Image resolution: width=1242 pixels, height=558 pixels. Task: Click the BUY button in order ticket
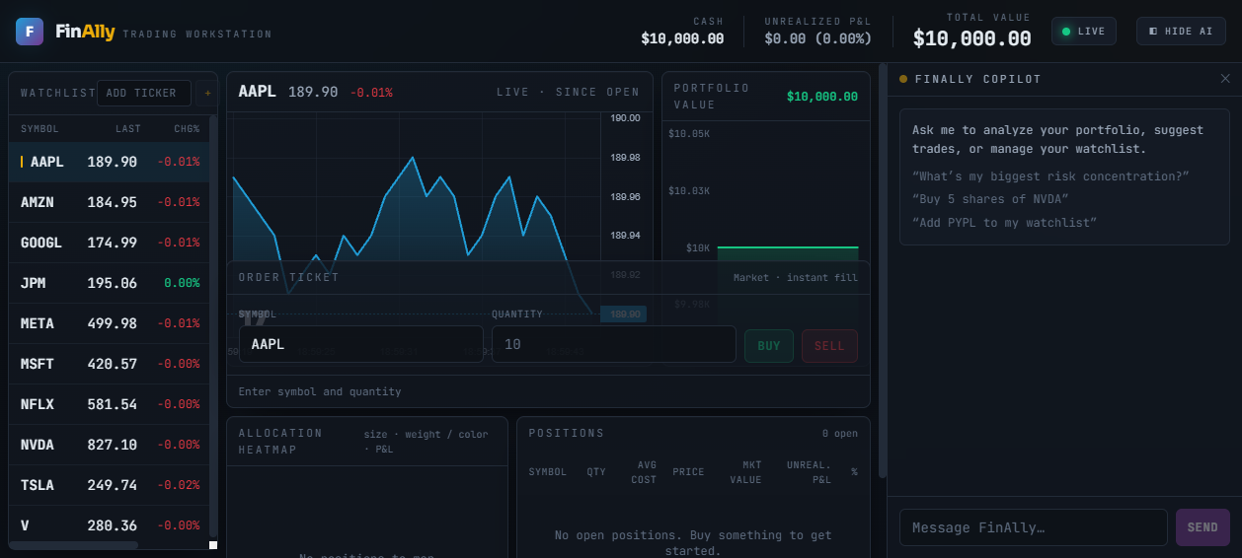coord(768,346)
